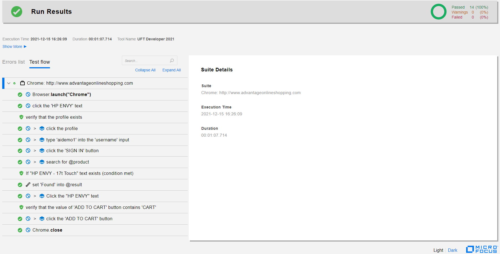Click the browser icon beside Browser.launch step

coord(28,94)
